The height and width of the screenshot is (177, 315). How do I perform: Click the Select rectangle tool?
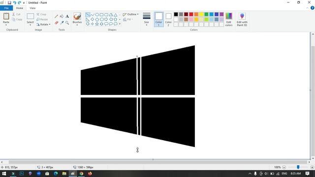pyautogui.click(x=31, y=16)
